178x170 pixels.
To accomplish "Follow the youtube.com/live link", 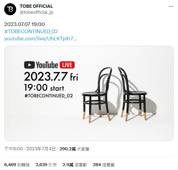I will pyautogui.click(x=40, y=39).
